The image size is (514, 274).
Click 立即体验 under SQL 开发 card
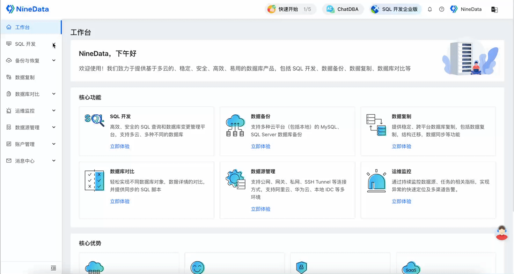(120, 146)
